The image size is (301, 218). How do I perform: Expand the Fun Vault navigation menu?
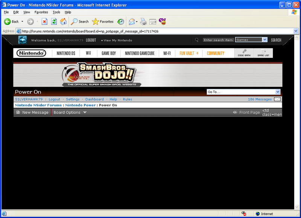point(197,53)
